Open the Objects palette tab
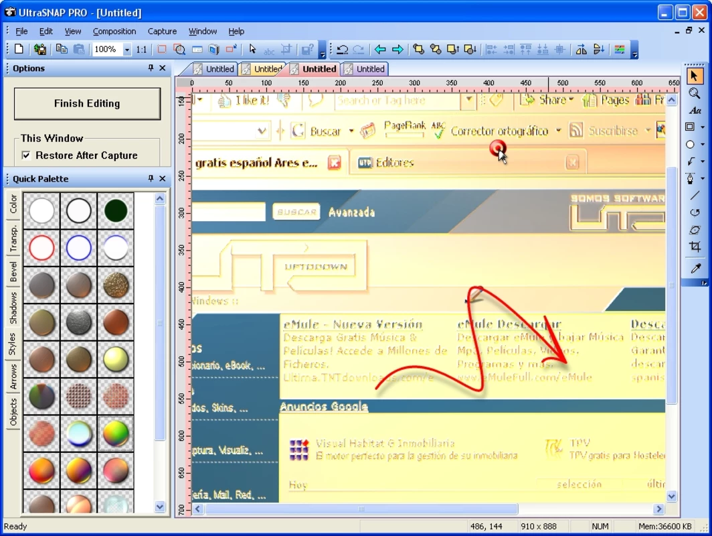The height and width of the screenshot is (536, 712). point(13,412)
